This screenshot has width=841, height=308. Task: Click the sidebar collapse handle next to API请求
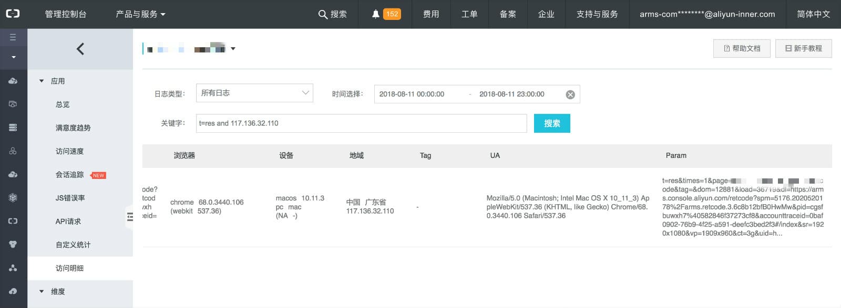[x=130, y=216]
